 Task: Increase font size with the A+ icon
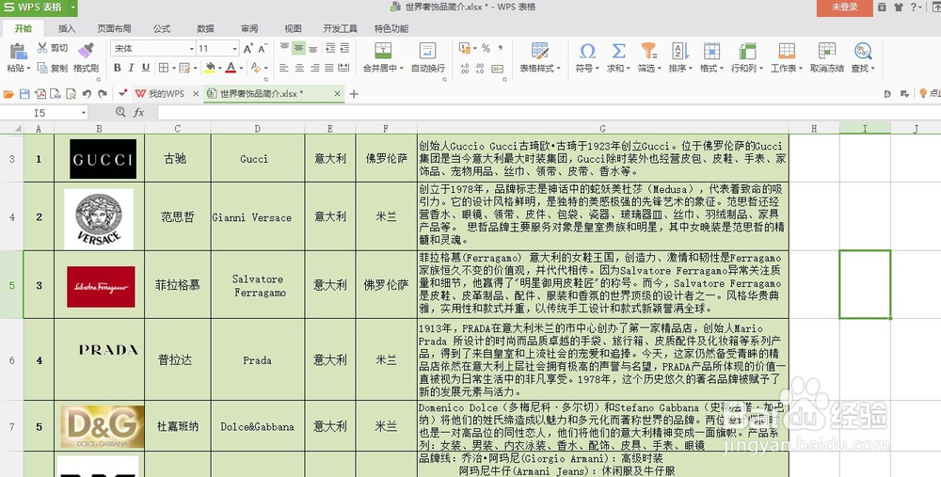pos(247,49)
